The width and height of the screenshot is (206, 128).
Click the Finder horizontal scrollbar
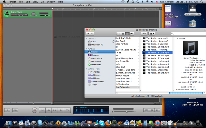[186, 93]
